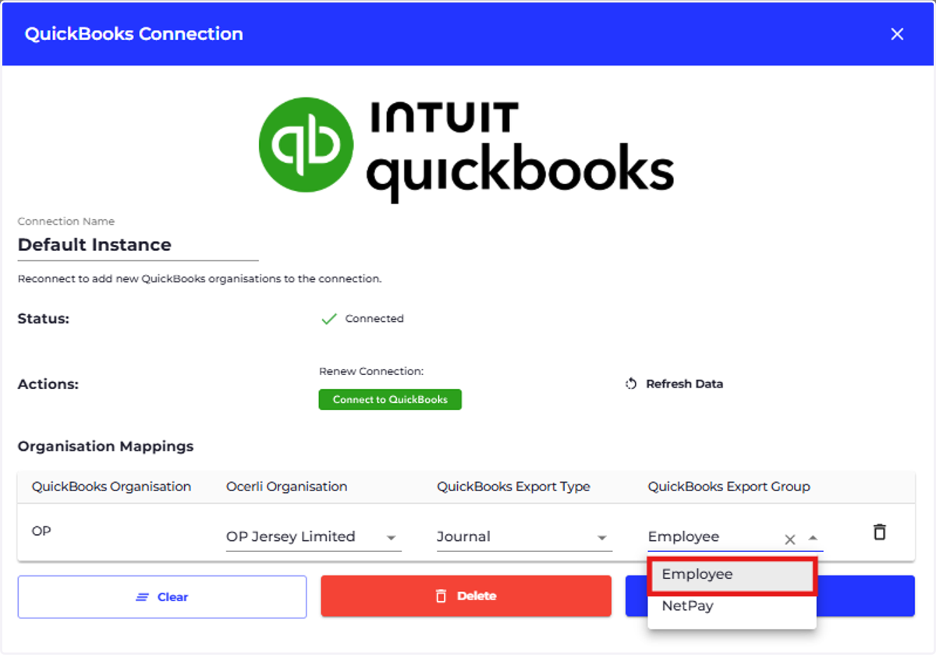Viewport: 936px width, 655px height.
Task: Click the refresh icon beside Refresh Data
Action: 632,384
